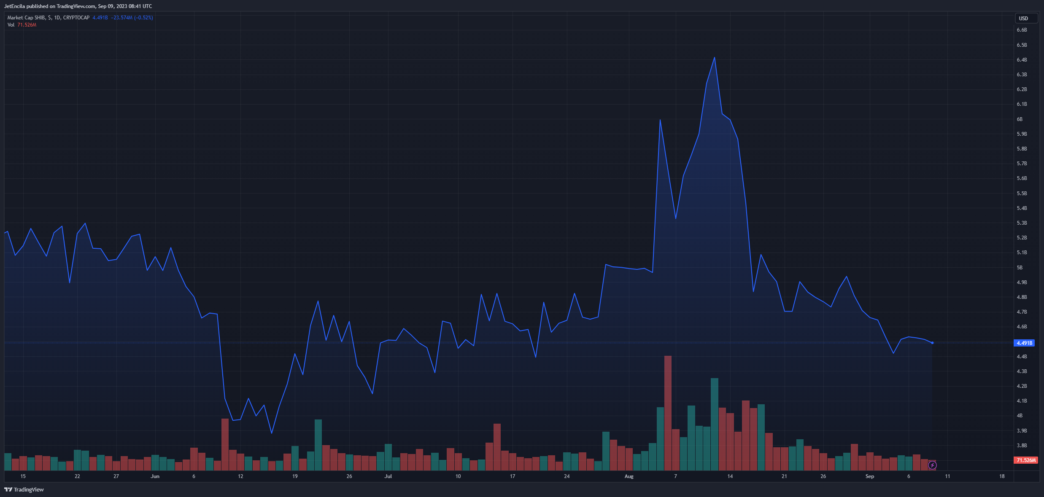The height and width of the screenshot is (497, 1044).
Task: Click the -23.574M (-0.52%) change value
Action: point(132,18)
